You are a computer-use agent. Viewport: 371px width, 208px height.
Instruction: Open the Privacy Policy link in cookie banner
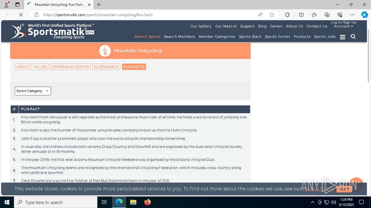pos(318,189)
